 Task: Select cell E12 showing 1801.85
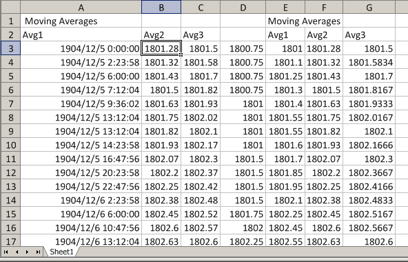285,172
